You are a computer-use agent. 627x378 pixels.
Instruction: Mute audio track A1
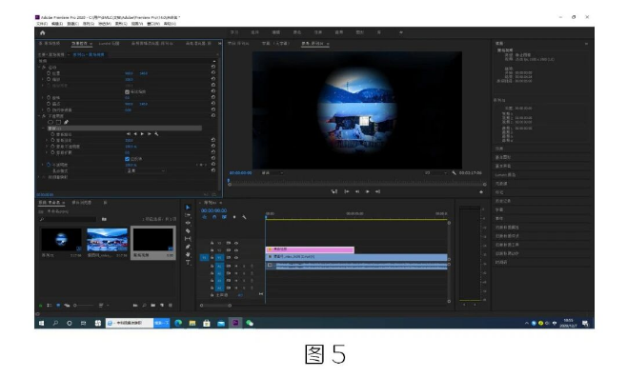pos(236,266)
